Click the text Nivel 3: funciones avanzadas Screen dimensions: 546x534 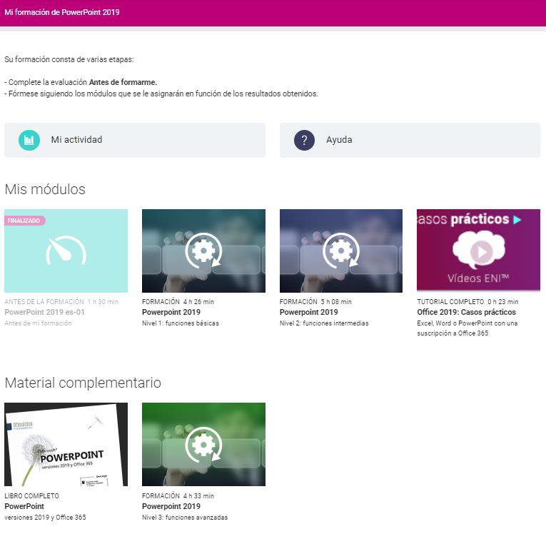[185, 518]
